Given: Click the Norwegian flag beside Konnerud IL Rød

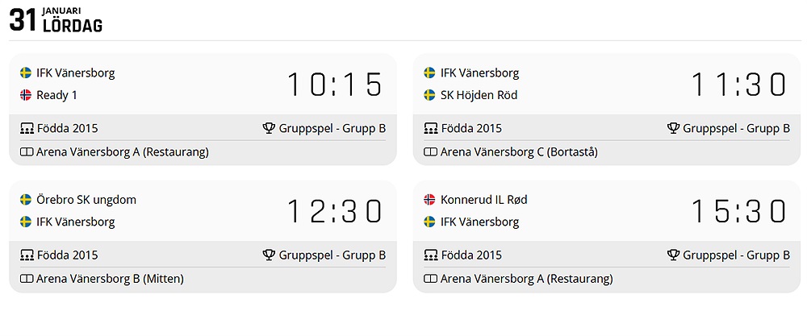Looking at the screenshot, I should click(430, 200).
